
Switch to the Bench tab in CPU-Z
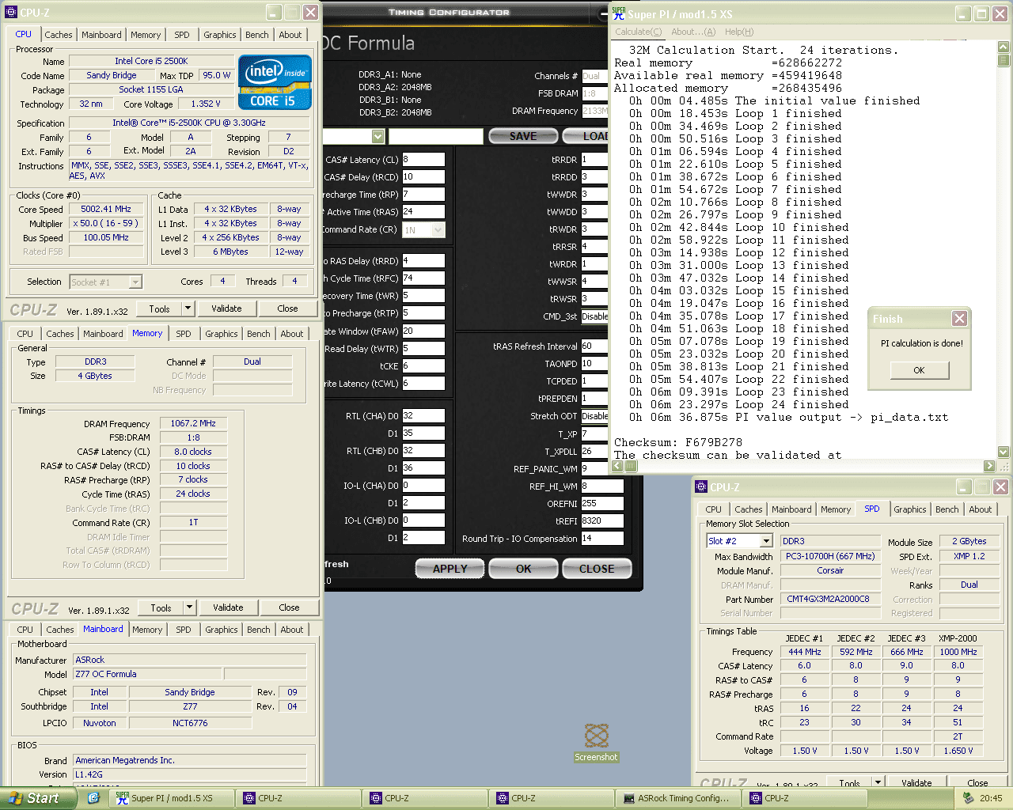click(256, 35)
